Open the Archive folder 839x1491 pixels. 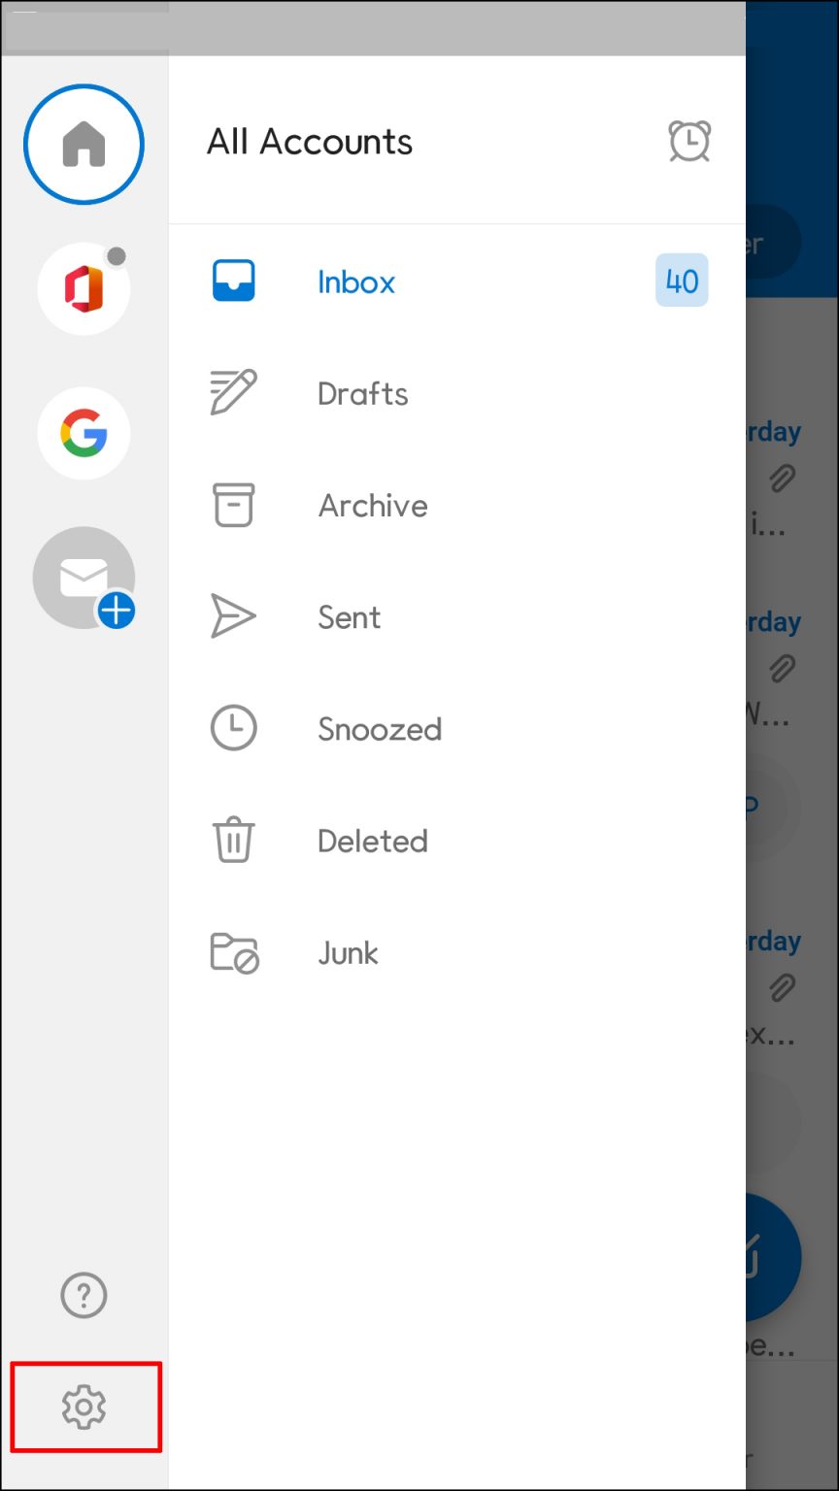click(372, 505)
